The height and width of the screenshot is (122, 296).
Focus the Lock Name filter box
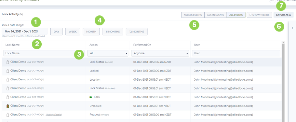[x=44, y=53]
